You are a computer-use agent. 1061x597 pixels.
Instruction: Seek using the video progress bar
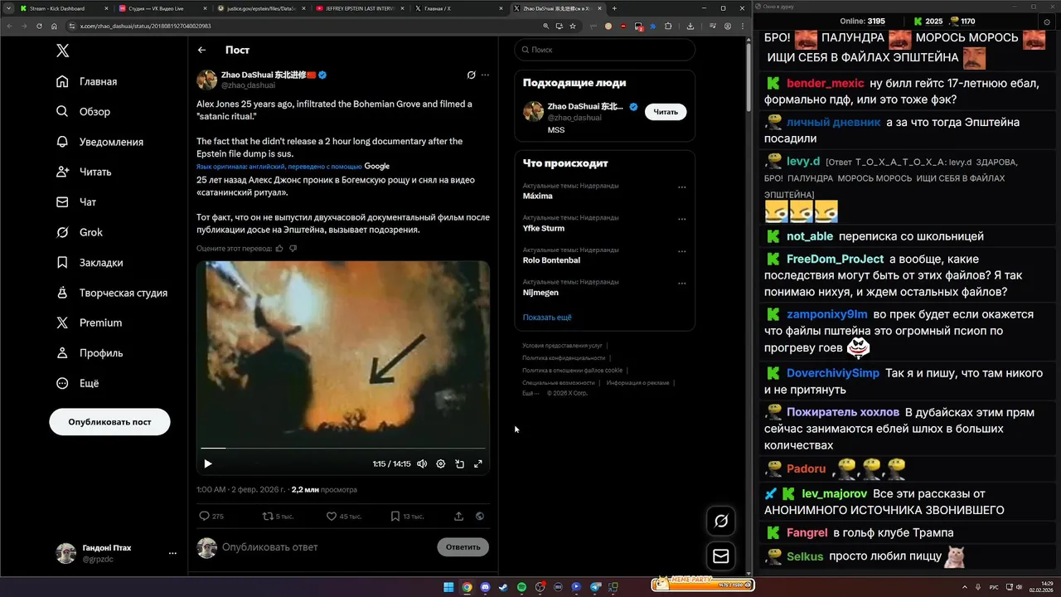(x=343, y=449)
